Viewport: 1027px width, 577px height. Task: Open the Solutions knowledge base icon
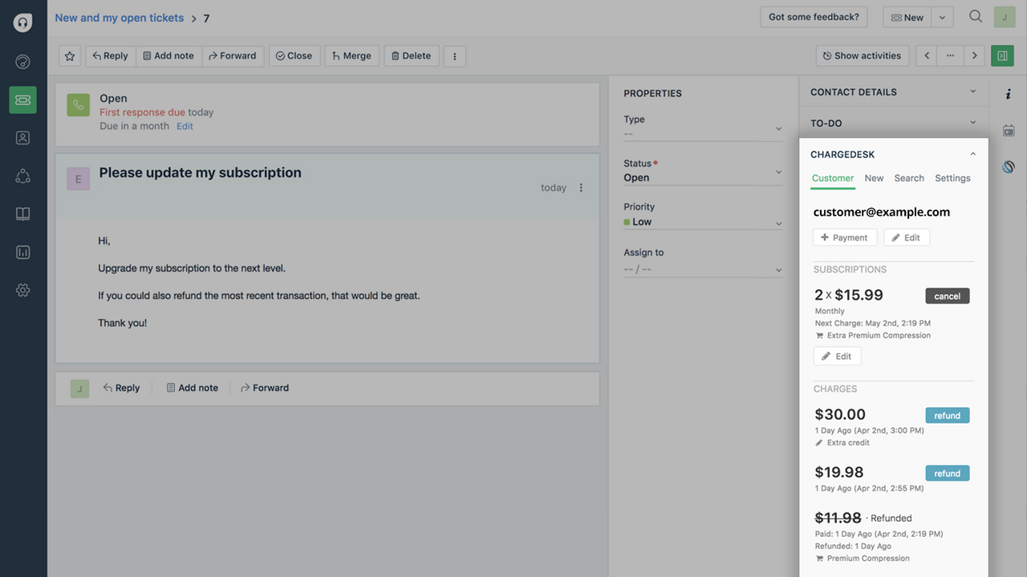(x=22, y=213)
